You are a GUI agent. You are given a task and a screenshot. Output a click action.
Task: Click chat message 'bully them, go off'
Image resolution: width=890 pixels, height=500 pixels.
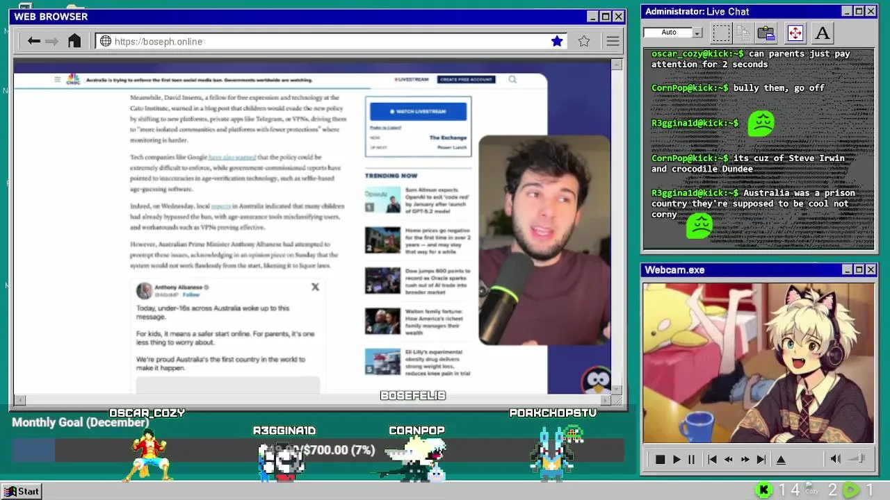click(779, 88)
